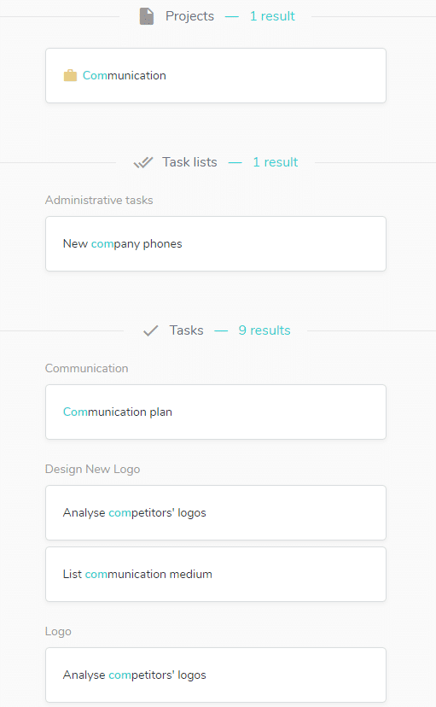The width and height of the screenshot is (436, 707).
Task: Open the Communication plan task
Action: 216,412
